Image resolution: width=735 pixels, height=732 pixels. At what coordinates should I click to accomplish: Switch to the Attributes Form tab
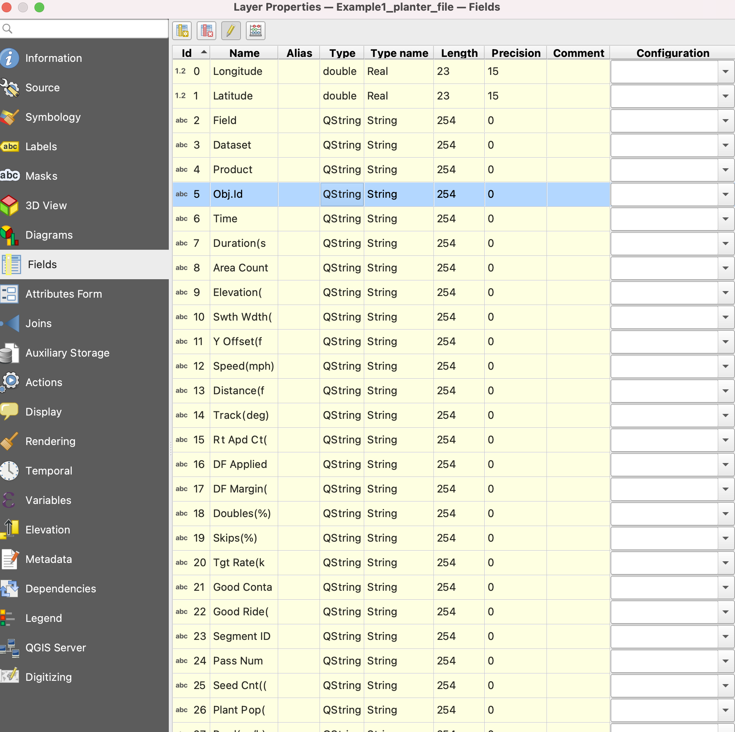tap(64, 294)
